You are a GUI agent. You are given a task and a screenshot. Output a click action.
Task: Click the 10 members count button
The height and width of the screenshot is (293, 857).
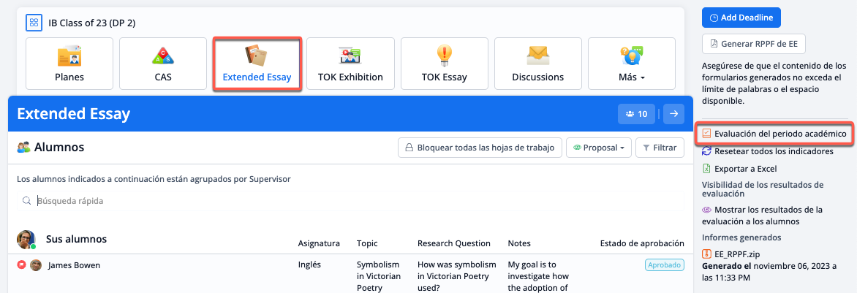click(636, 114)
